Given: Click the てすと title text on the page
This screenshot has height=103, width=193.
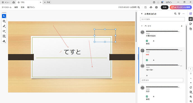Looking at the screenshot, I should point(72,52).
